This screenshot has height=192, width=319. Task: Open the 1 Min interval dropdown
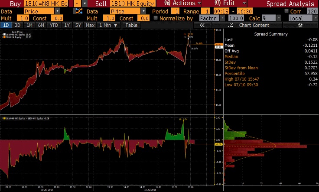[x=107, y=25]
